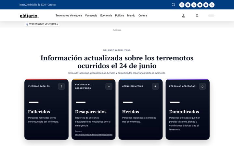Screen dimensions: 234x146
Task: Click the BALANCE ACTUALIZADO label
Action: pos(117,50)
